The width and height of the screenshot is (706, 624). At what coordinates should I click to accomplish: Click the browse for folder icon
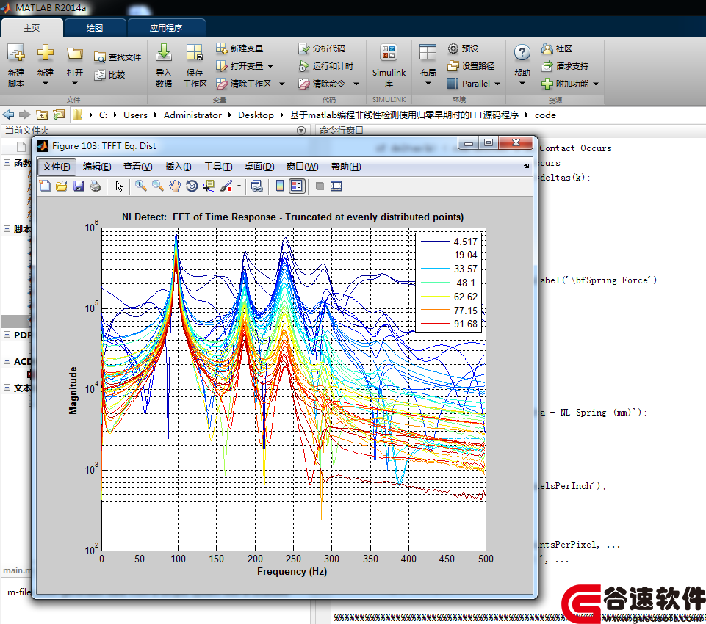[x=59, y=115]
